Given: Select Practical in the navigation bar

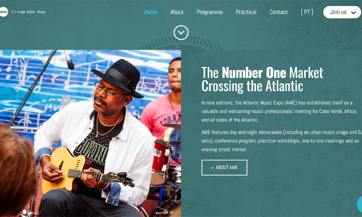Looking at the screenshot, I should [x=246, y=12].
